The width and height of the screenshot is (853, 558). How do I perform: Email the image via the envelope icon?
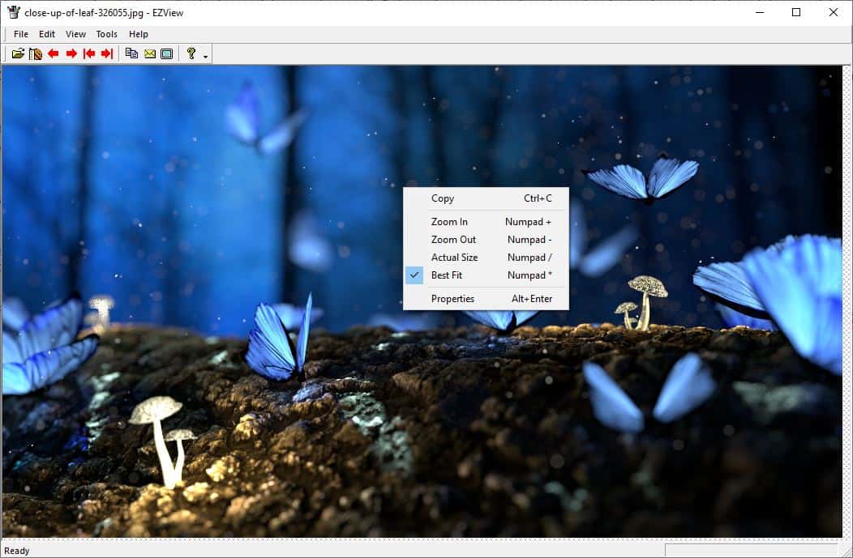pyautogui.click(x=150, y=53)
